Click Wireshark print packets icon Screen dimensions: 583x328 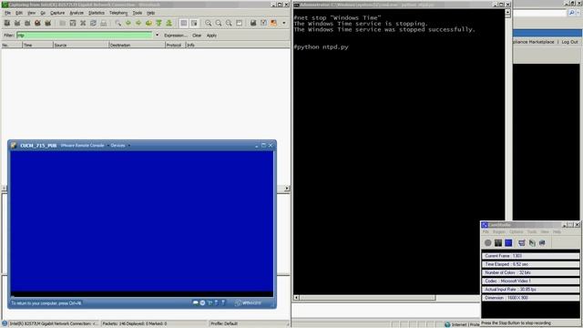(103, 23)
